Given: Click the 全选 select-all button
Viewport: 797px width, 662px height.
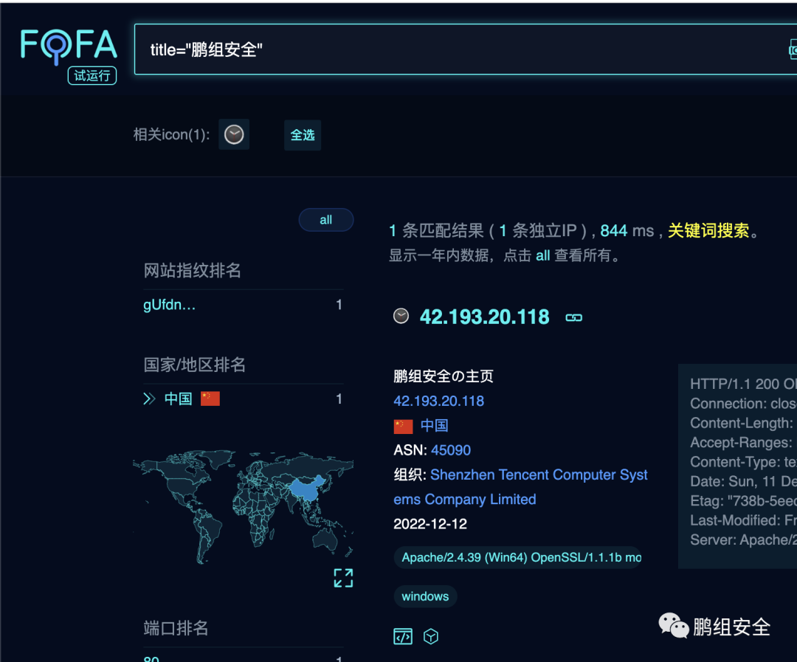Looking at the screenshot, I should [303, 135].
